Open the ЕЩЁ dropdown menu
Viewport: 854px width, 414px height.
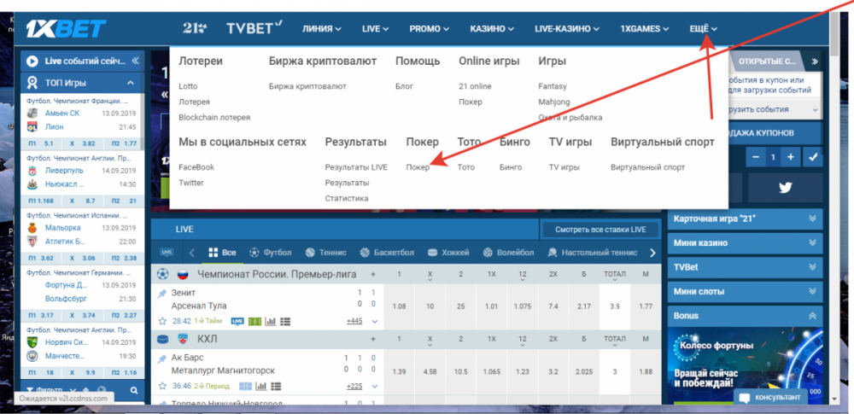point(703,29)
